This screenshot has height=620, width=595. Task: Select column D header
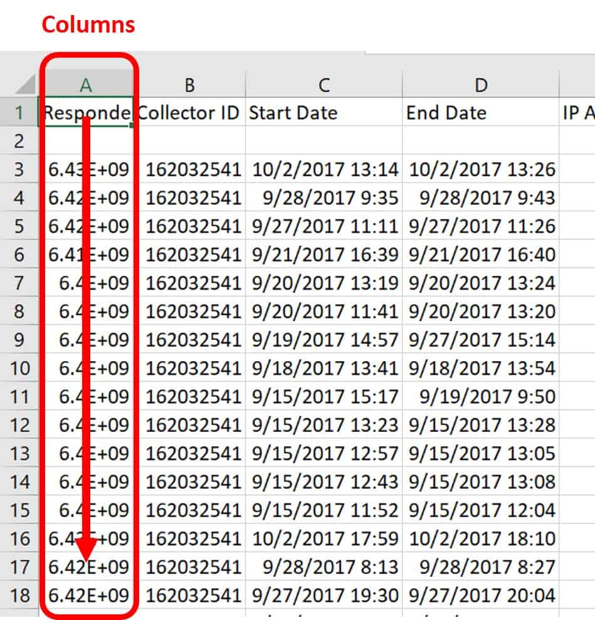(x=480, y=85)
